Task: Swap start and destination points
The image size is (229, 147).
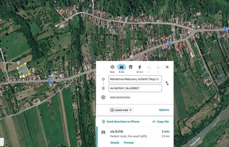Action: point(167,83)
